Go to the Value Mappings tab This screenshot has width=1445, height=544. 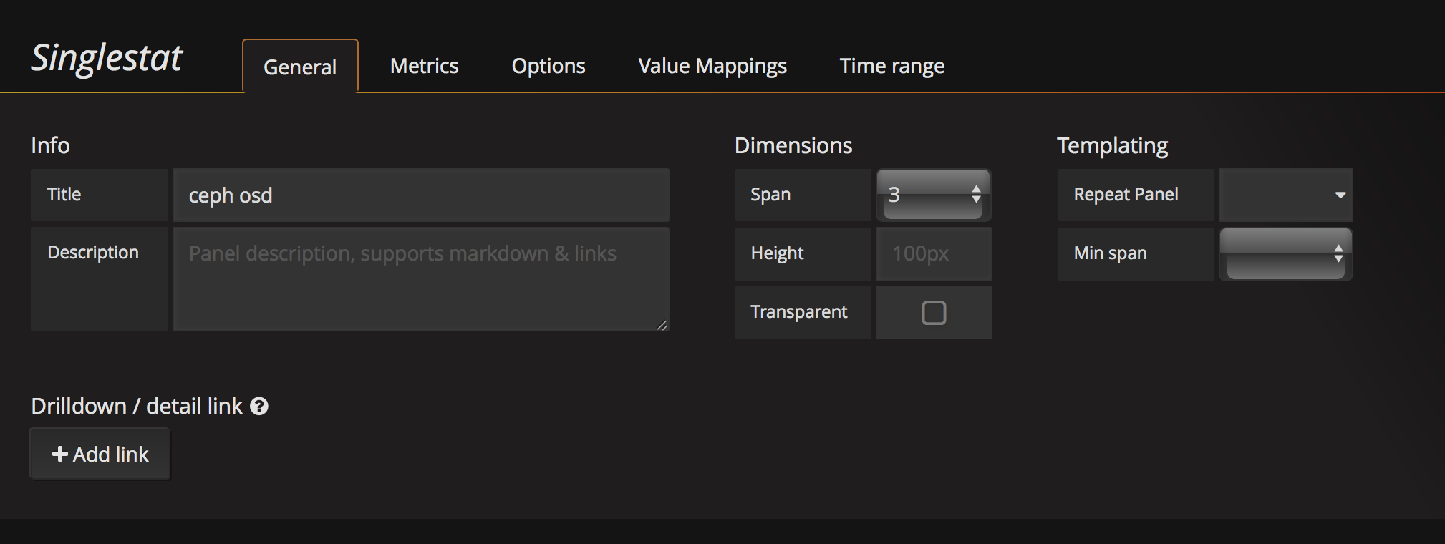712,66
